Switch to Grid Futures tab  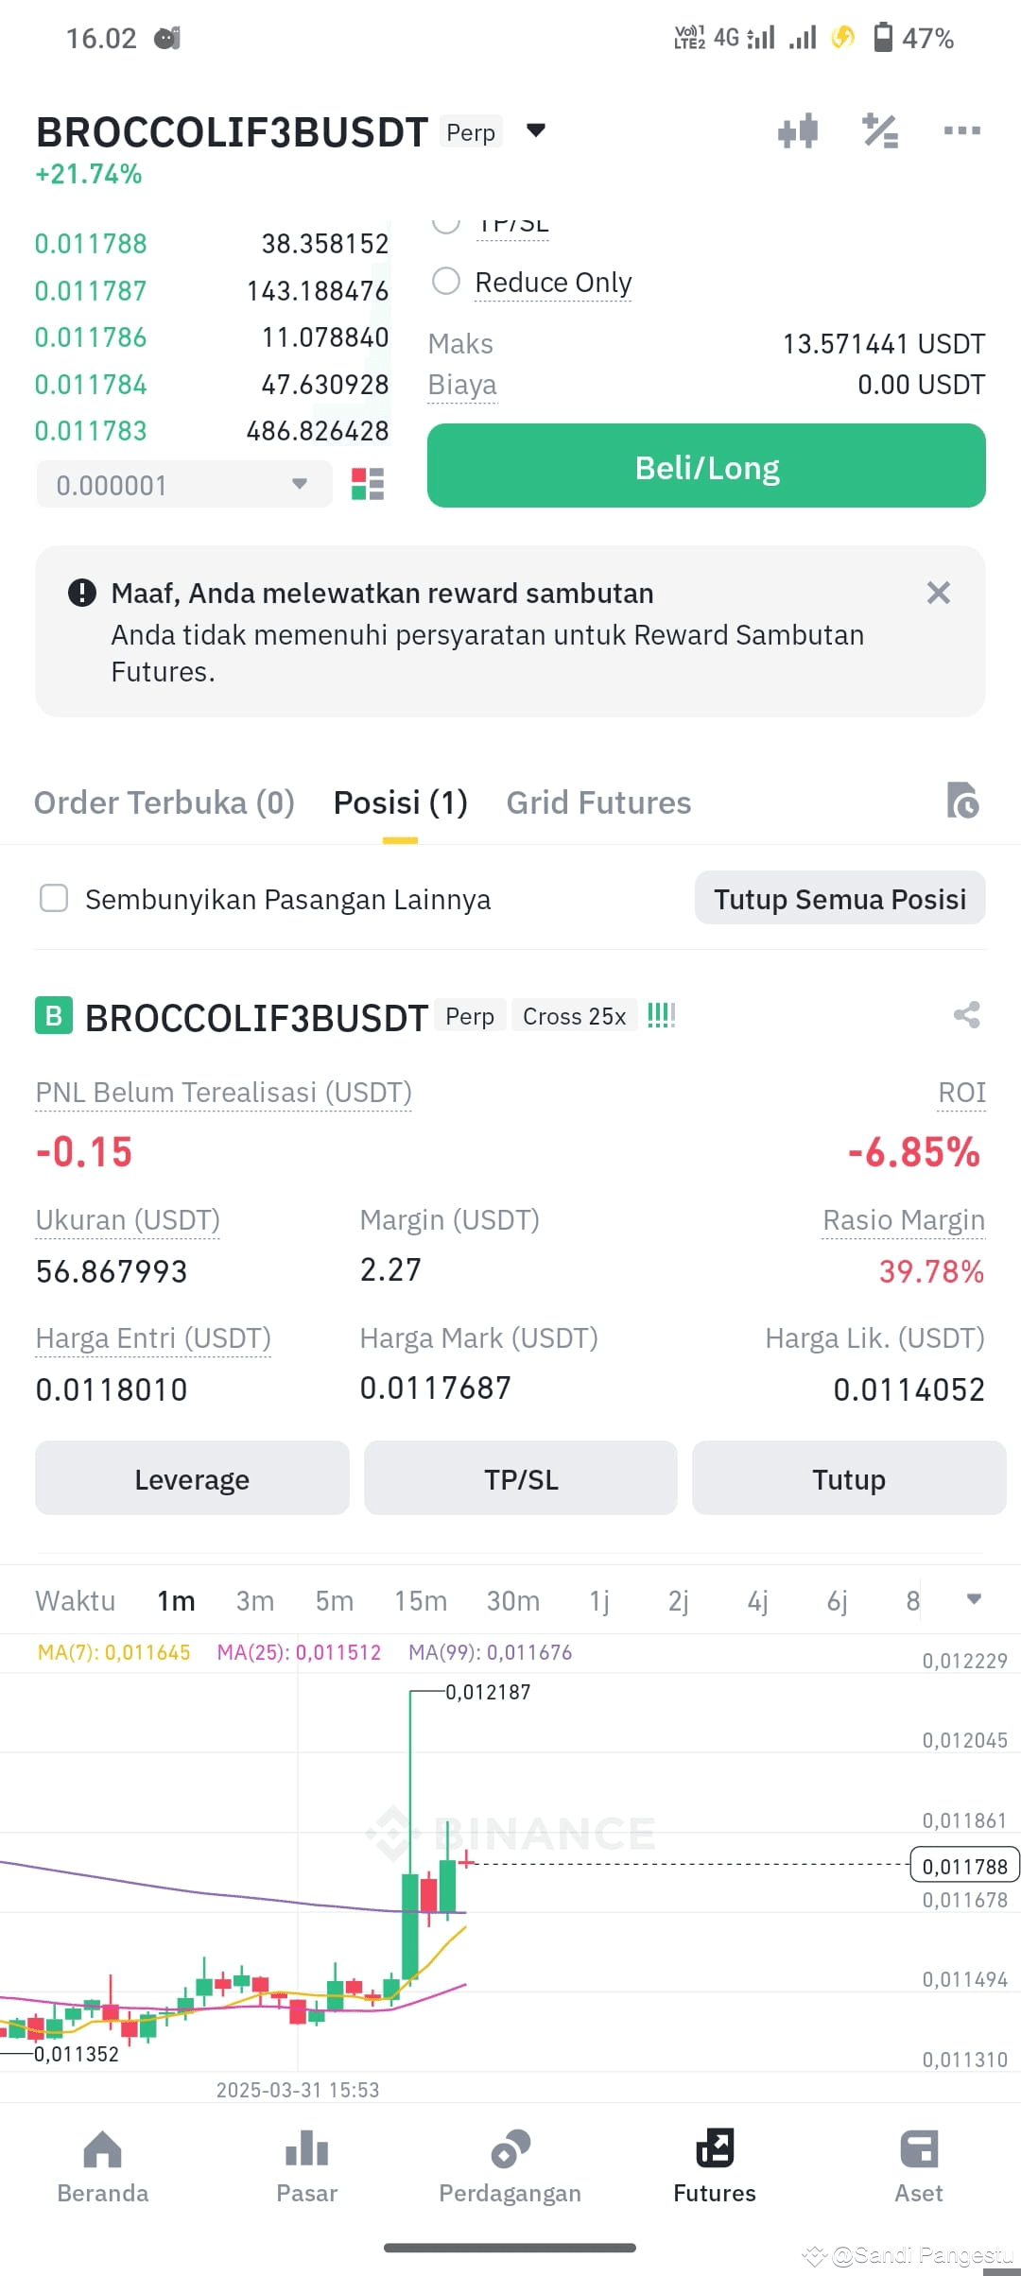click(598, 802)
